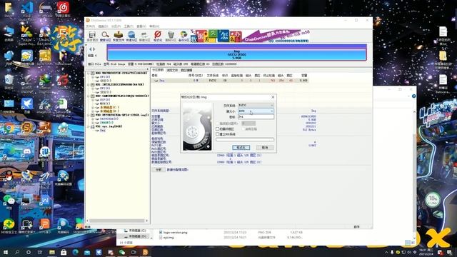Select the Img partition under VD1

pos(103,130)
